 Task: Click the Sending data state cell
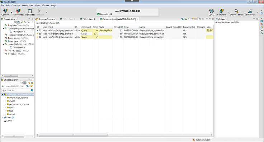(x=105, y=30)
